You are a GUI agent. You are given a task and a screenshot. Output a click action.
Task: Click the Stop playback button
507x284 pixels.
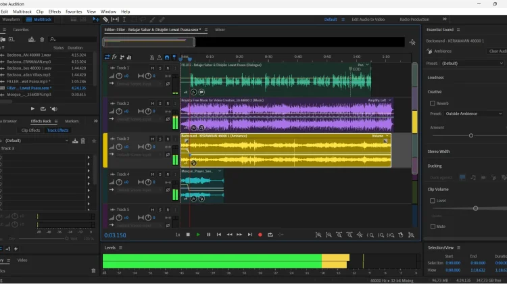coord(188,235)
